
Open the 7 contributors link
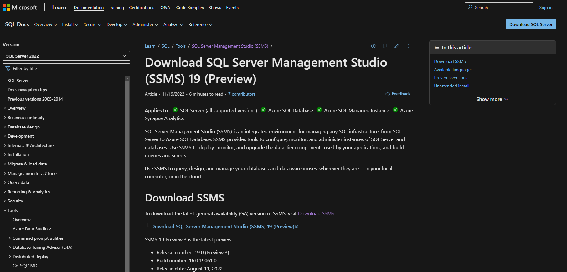coord(242,94)
